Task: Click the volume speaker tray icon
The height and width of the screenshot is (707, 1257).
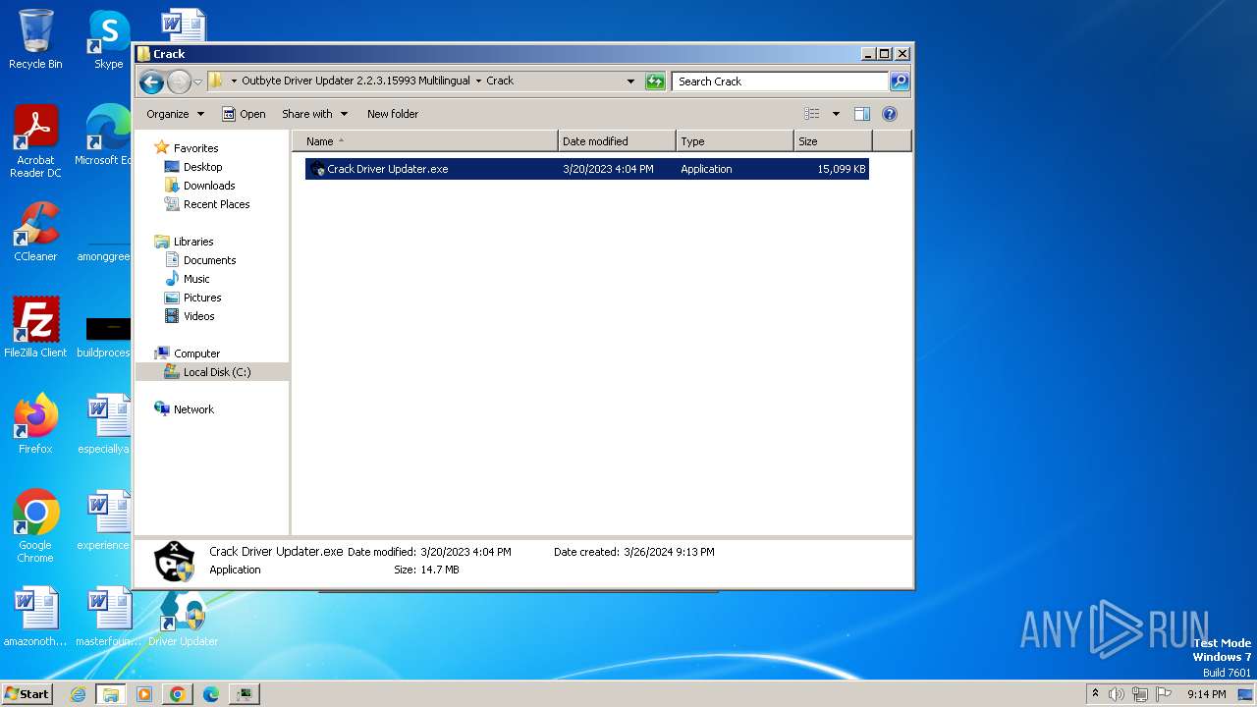Action: (x=1117, y=694)
